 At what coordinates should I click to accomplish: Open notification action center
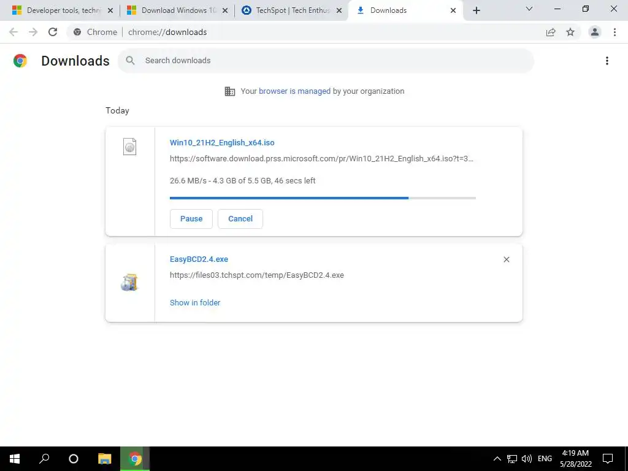tap(608, 459)
